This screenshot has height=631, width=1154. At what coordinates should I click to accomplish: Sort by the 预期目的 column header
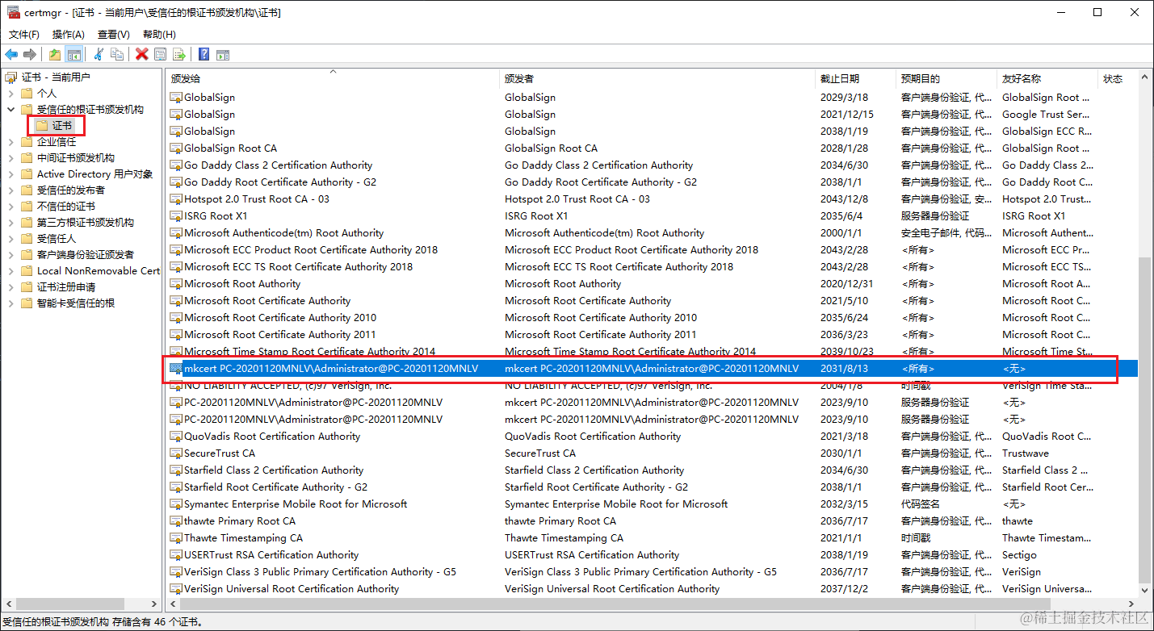[946, 79]
